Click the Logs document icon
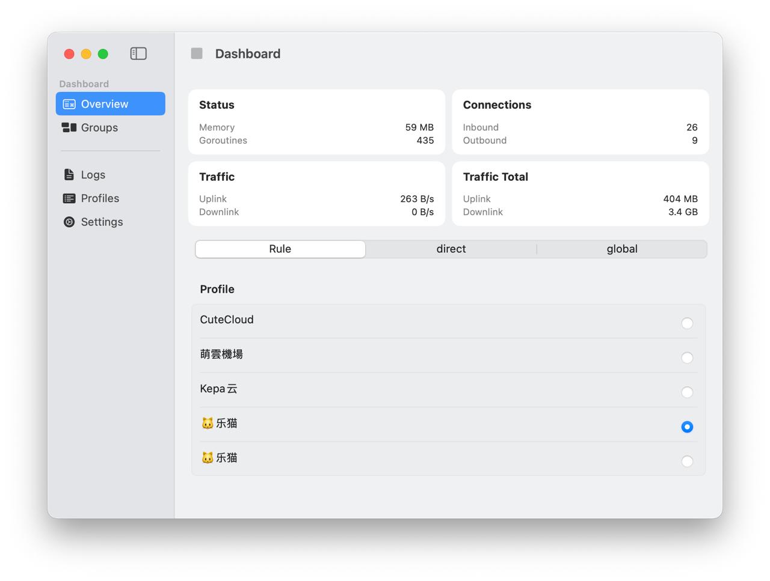This screenshot has height=581, width=770. pos(69,175)
